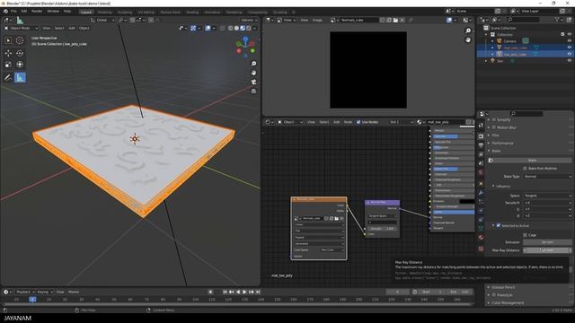Enable the Cage checkbox

(x=525, y=235)
